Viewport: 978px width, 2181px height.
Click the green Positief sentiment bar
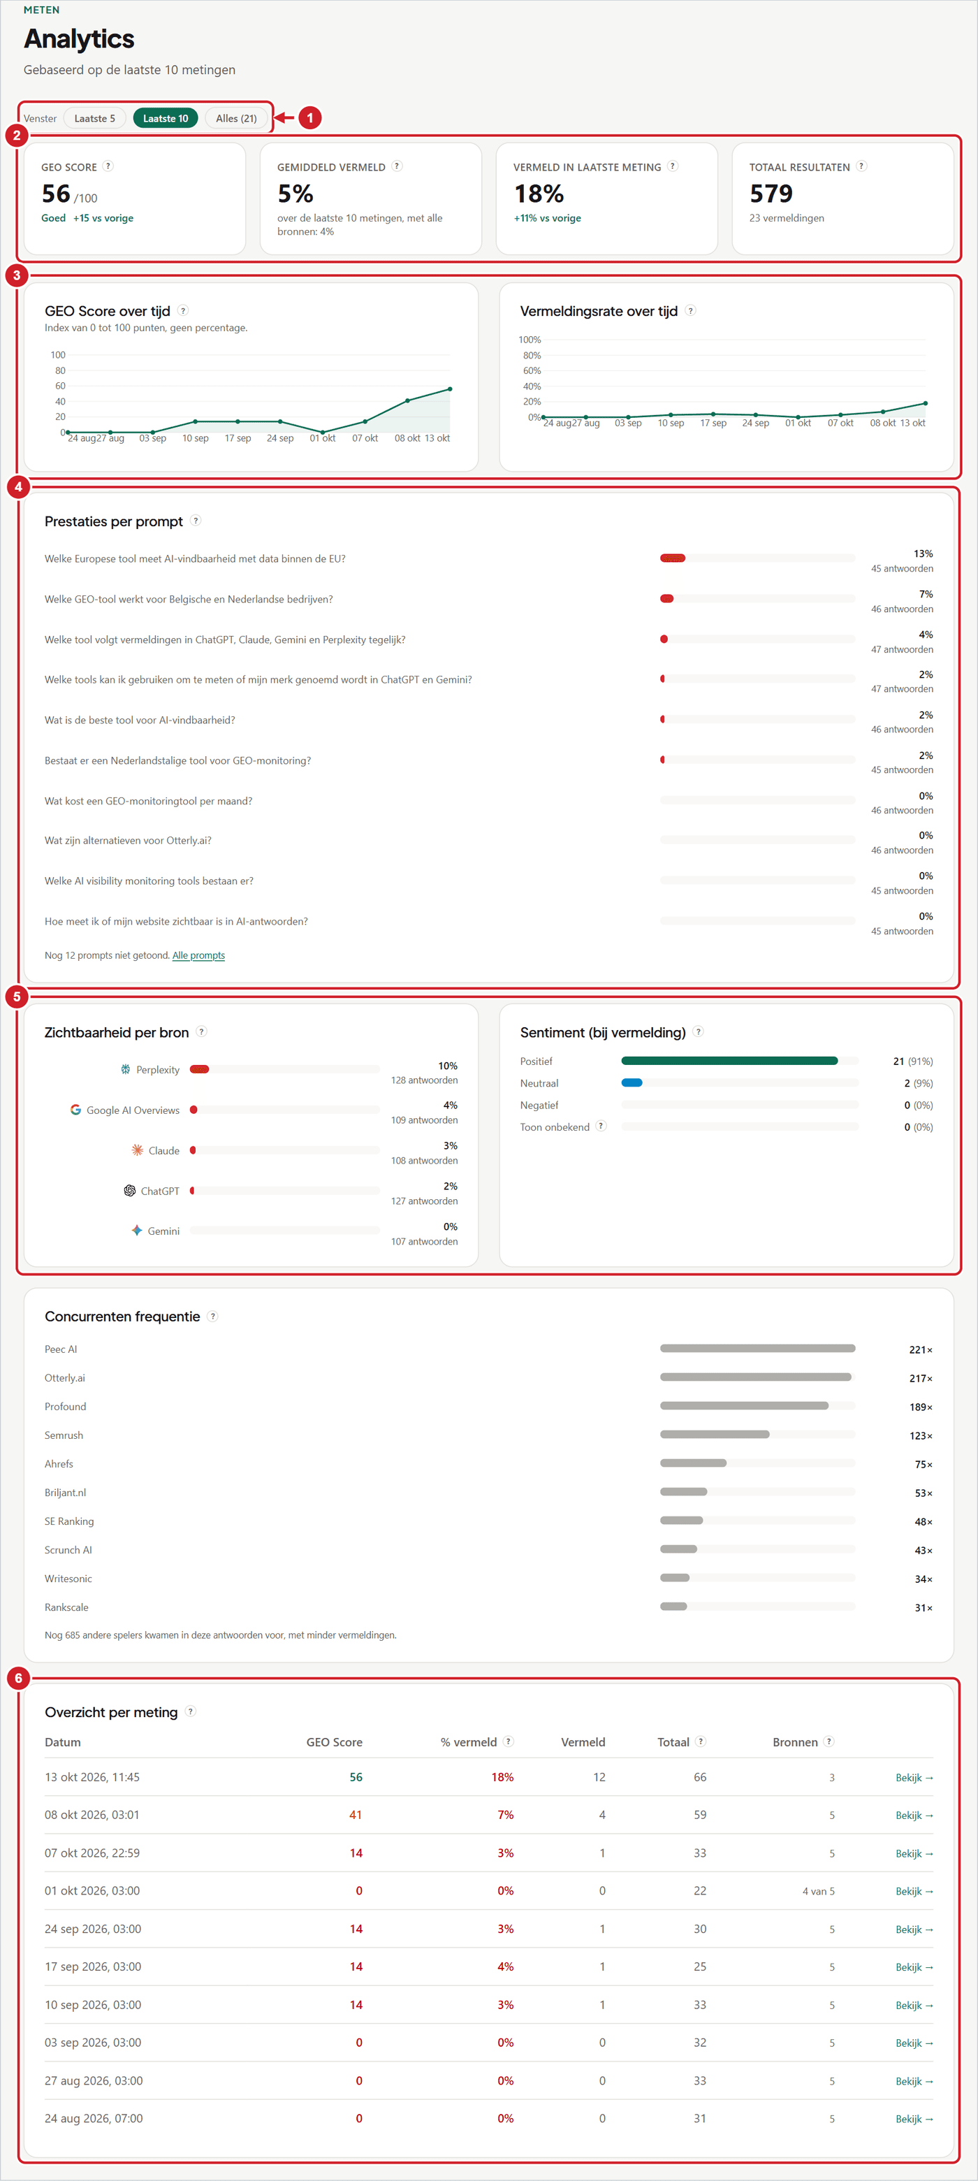point(729,1060)
